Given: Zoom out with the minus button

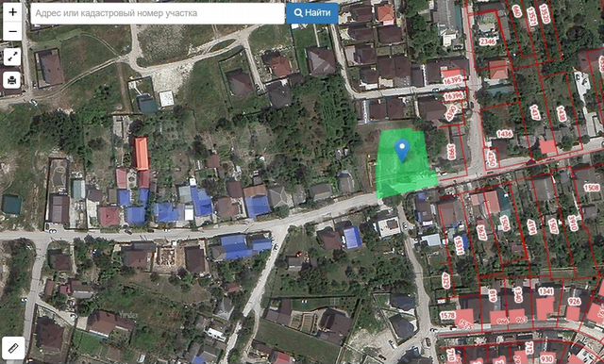Looking at the screenshot, I should [12, 31].
